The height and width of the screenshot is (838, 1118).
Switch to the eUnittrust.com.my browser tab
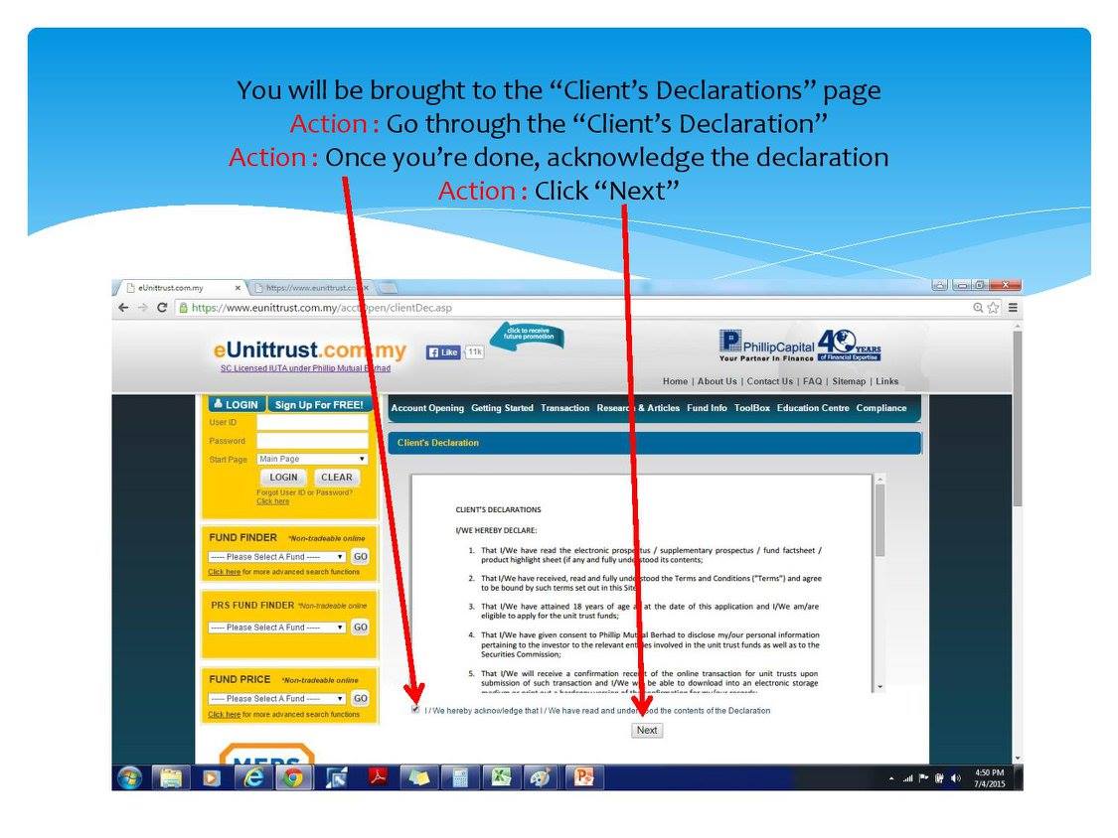[x=182, y=288]
